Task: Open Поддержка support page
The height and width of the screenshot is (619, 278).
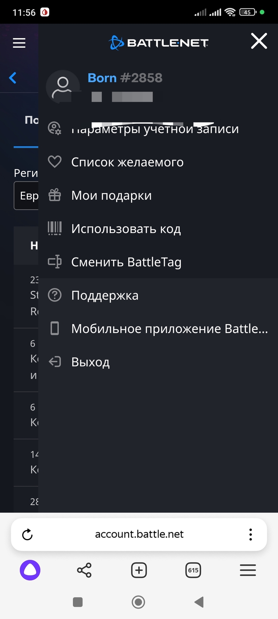Action: point(104,295)
